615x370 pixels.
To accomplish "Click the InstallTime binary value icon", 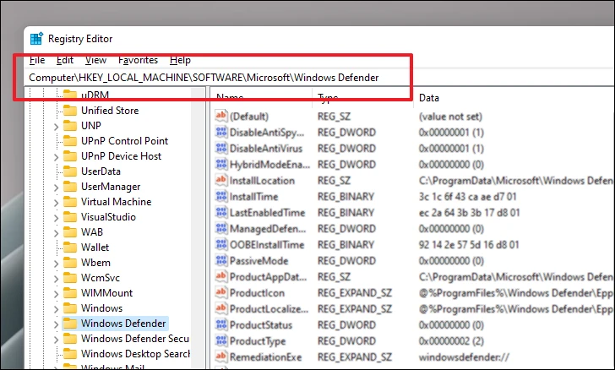I will click(220, 196).
